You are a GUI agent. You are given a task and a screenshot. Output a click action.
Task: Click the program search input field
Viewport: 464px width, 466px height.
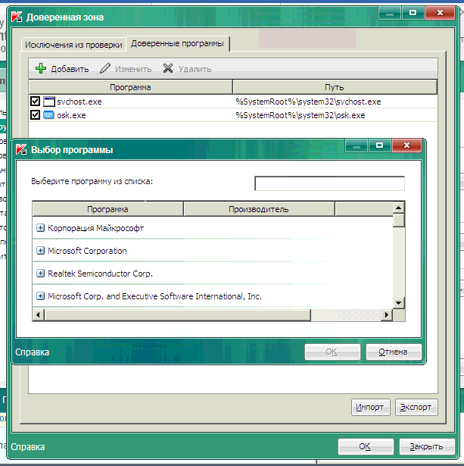tap(329, 183)
